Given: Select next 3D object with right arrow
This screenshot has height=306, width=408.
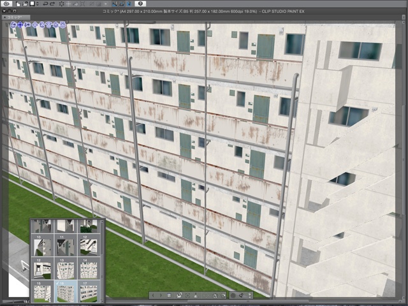Looking at the screenshot, I should [x=161, y=295].
